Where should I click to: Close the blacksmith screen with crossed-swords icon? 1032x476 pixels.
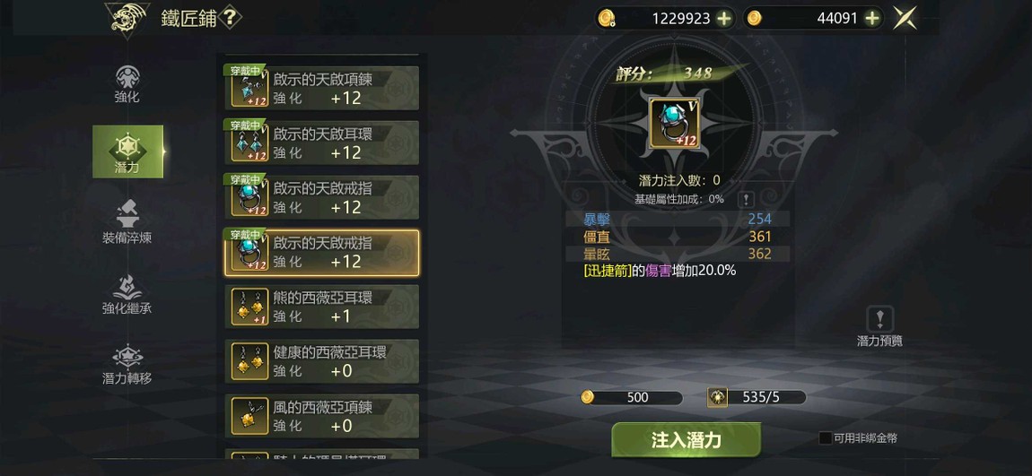click(x=905, y=19)
